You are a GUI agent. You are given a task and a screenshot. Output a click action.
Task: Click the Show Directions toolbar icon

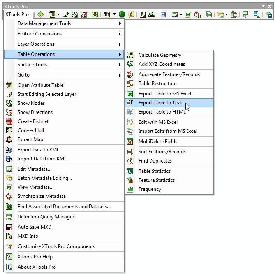pos(84,14)
